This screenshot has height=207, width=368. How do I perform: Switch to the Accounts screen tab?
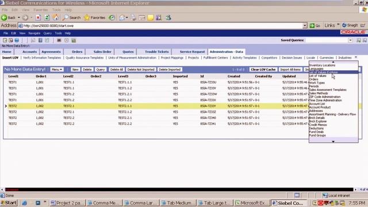pos(29,52)
